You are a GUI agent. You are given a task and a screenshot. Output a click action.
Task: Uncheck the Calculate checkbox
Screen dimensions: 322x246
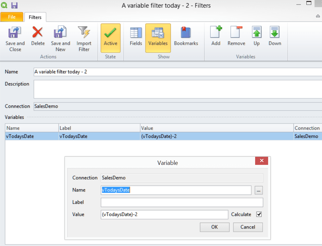click(259, 214)
